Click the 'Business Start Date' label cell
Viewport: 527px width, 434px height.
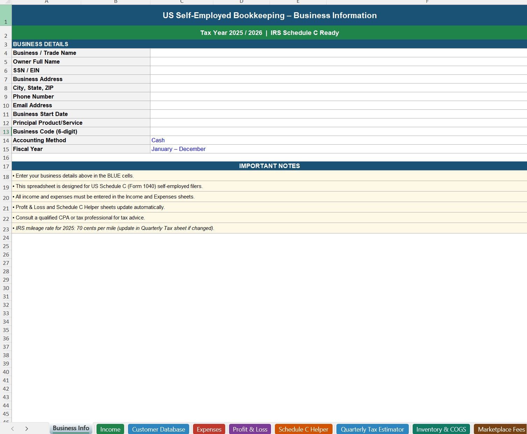pyautogui.click(x=81, y=114)
